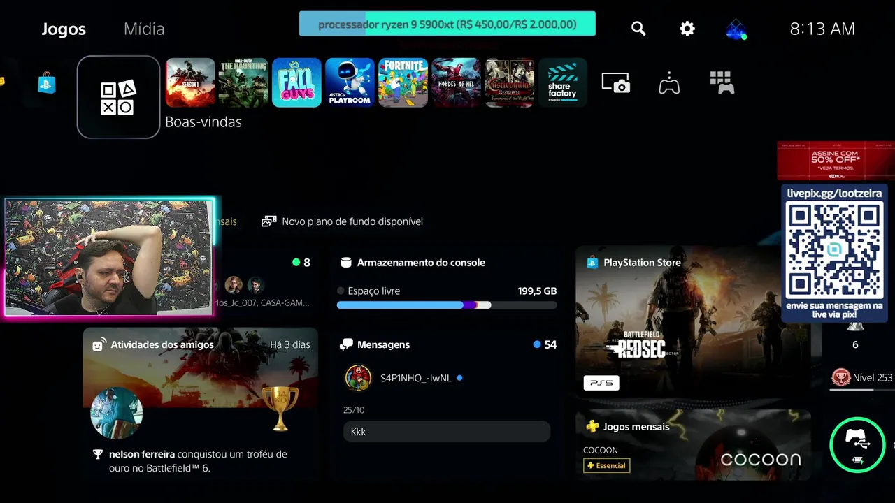The width and height of the screenshot is (895, 503).
Task: Click the Espaço livre storage bar
Action: click(447, 305)
